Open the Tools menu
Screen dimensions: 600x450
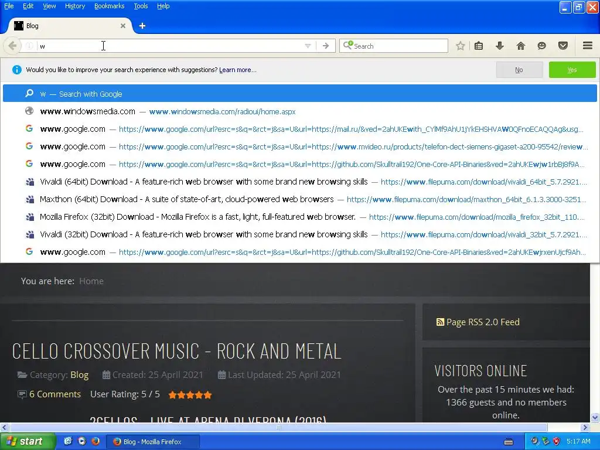coord(141,6)
